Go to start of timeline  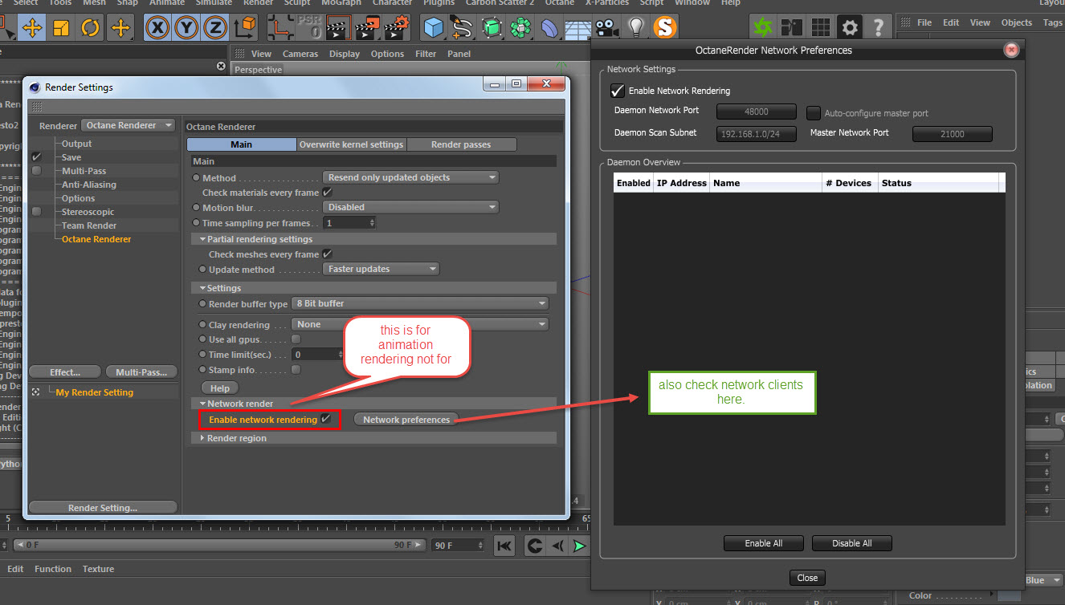click(x=504, y=546)
